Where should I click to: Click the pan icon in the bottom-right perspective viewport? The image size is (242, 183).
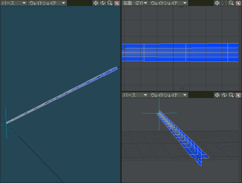pyautogui.click(x=217, y=95)
